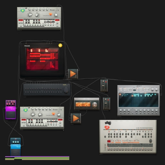Click the rightmost top knob on gray sequencer
Image resolution: width=165 pixels, height=165 pixels.
(156, 89)
